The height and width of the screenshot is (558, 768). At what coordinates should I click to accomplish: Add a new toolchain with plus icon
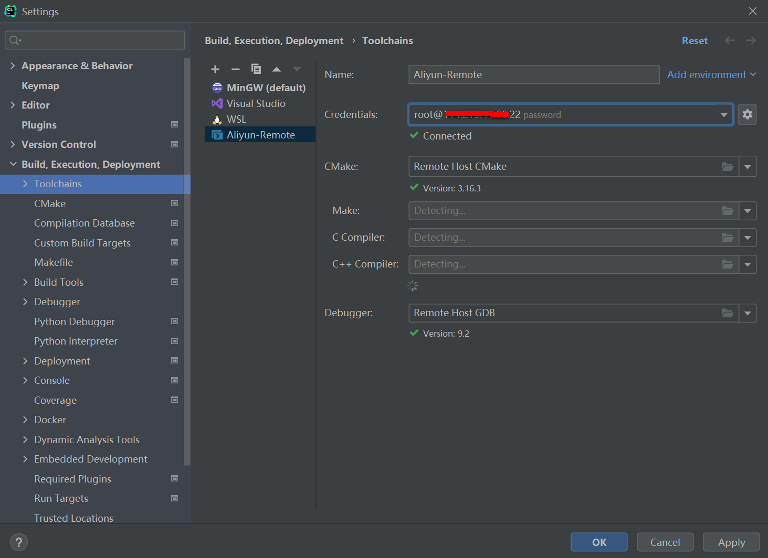pos(215,69)
